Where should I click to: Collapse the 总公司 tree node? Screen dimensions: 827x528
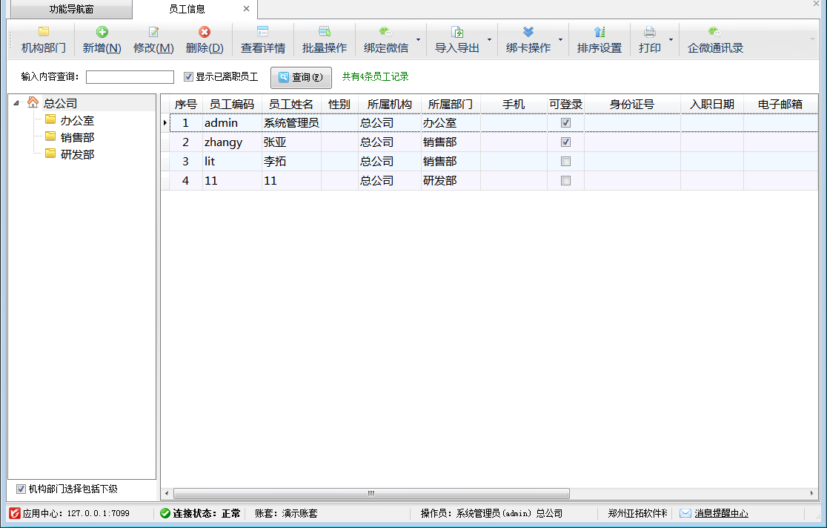pos(16,103)
